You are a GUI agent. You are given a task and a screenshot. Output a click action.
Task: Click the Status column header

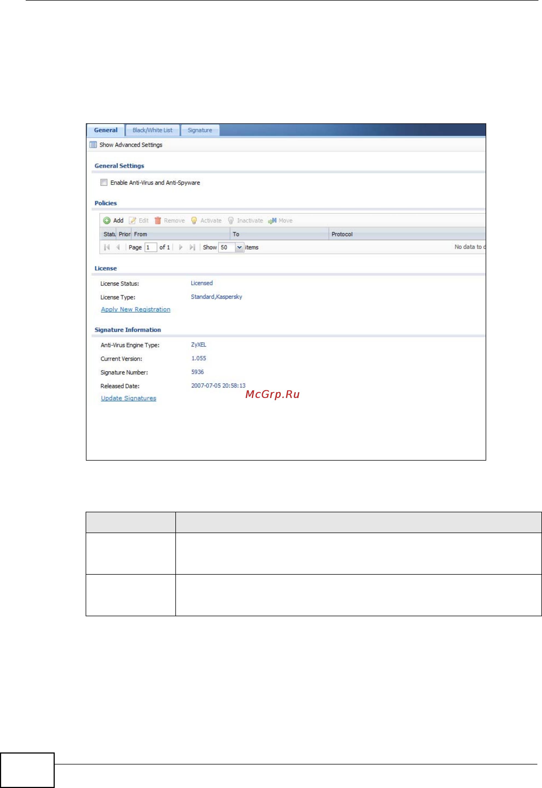point(109,234)
